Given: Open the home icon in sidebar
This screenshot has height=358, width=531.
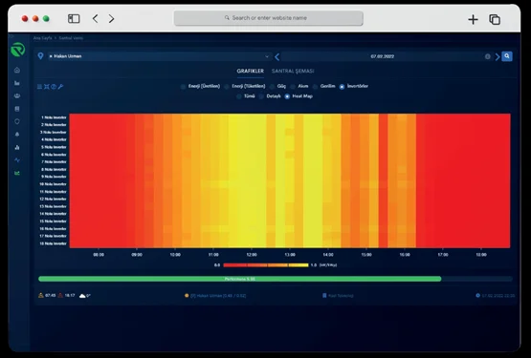Looking at the screenshot, I should pyautogui.click(x=17, y=70).
